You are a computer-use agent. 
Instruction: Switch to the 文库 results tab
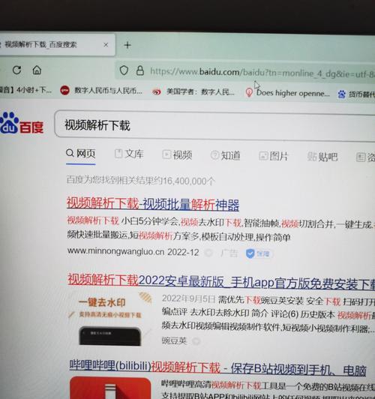click(x=129, y=154)
